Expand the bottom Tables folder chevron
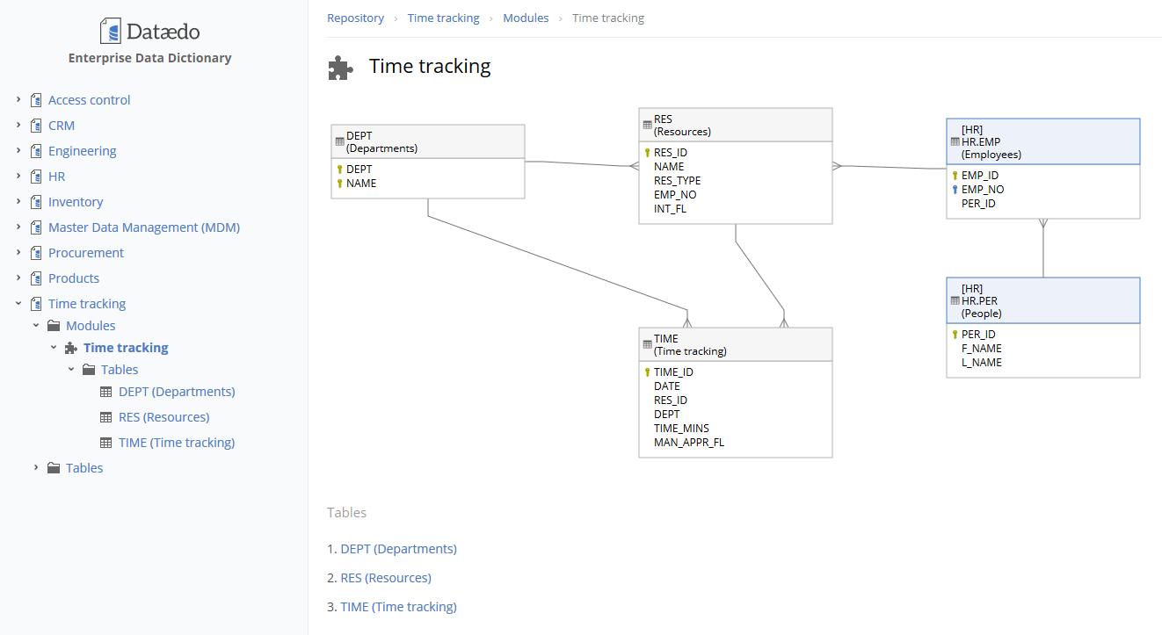Image resolution: width=1162 pixels, height=635 pixels. [36, 468]
